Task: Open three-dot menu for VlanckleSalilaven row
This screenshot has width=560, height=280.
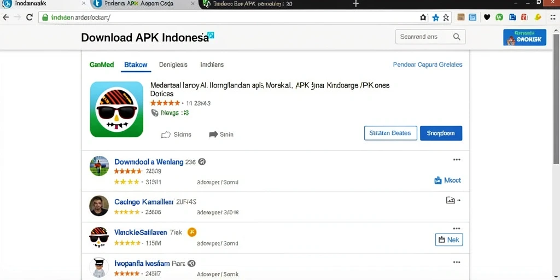Action: [457, 229]
